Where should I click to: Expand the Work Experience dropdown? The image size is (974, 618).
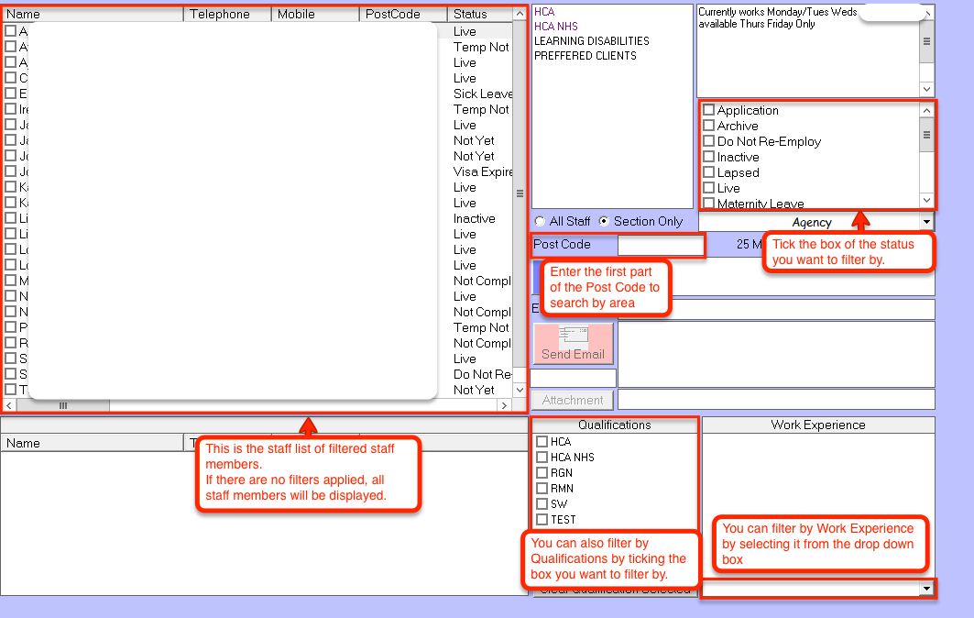pyautogui.click(x=926, y=589)
